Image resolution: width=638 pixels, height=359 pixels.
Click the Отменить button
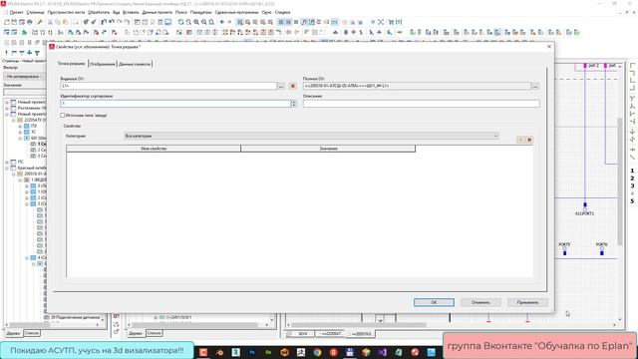480,302
